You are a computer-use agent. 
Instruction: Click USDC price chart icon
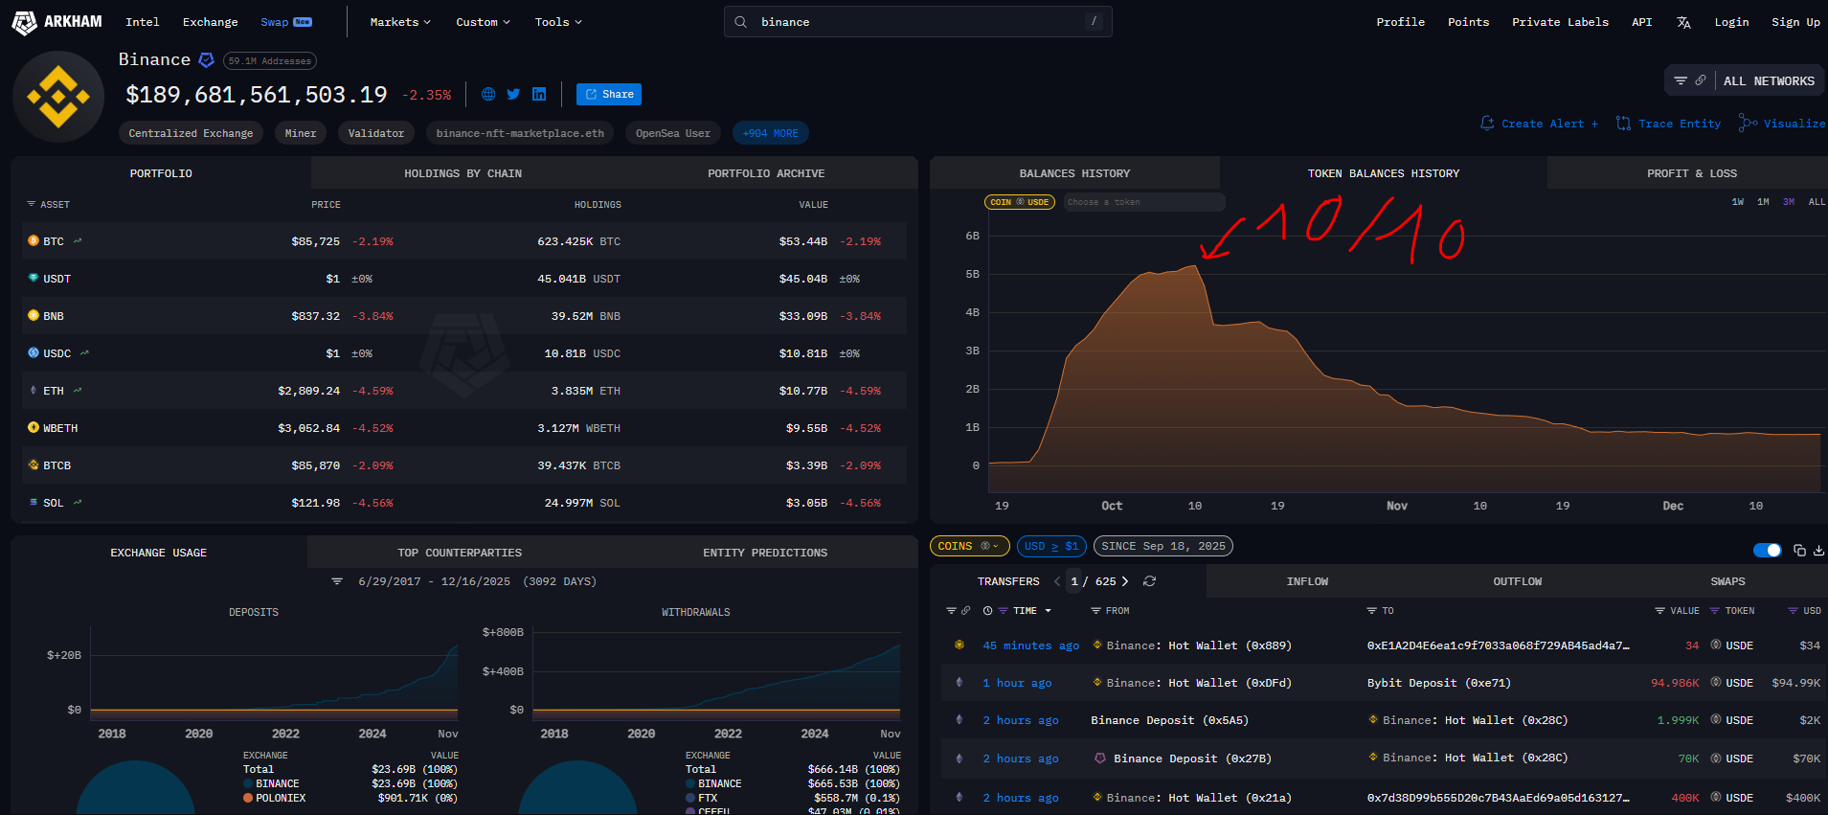[84, 353]
